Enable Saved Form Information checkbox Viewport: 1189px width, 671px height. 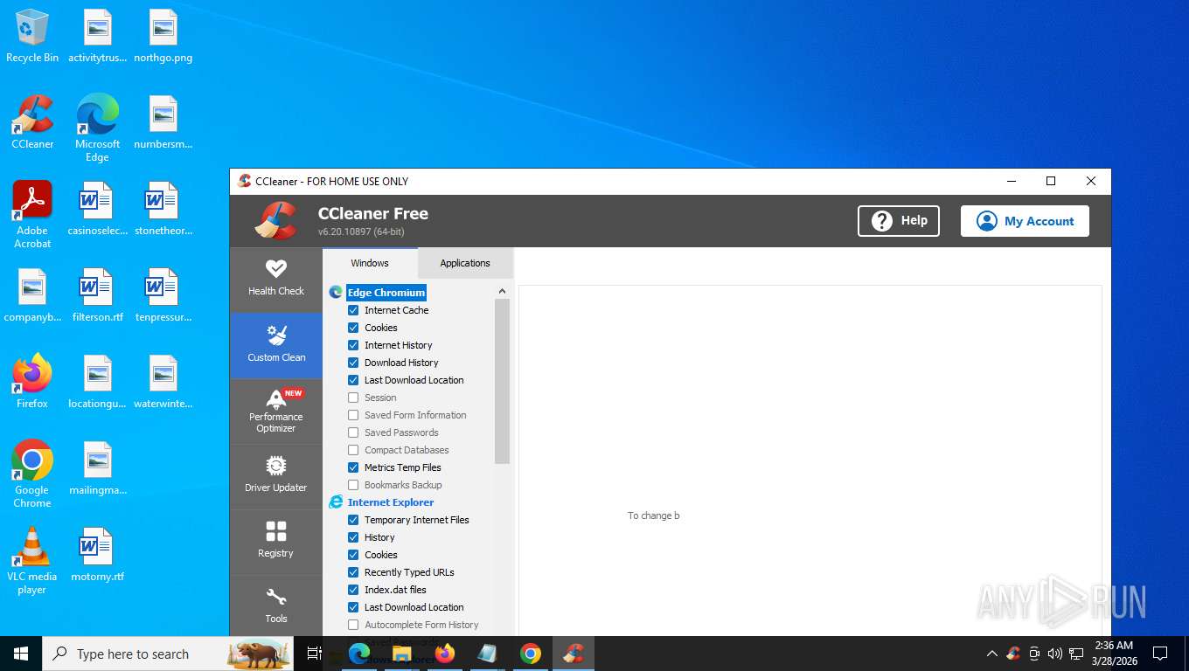click(x=353, y=415)
